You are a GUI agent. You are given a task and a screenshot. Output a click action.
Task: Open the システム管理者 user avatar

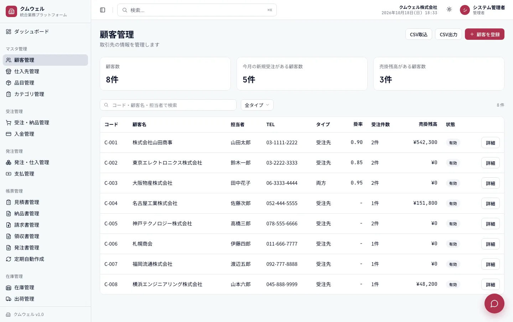[x=465, y=10]
